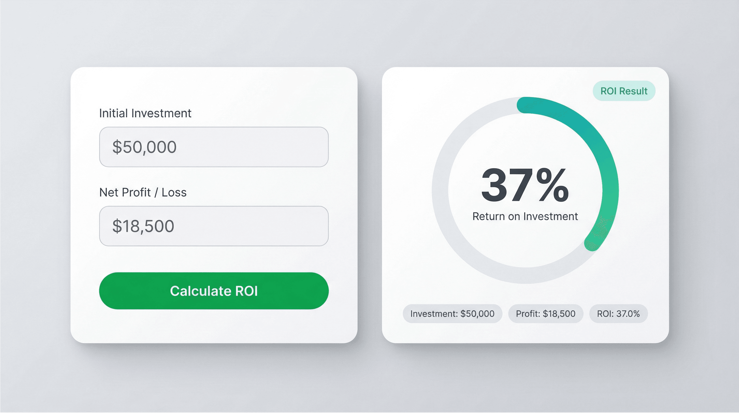Click the Return on Investment label
This screenshot has height=413, width=739.
pos(525,217)
